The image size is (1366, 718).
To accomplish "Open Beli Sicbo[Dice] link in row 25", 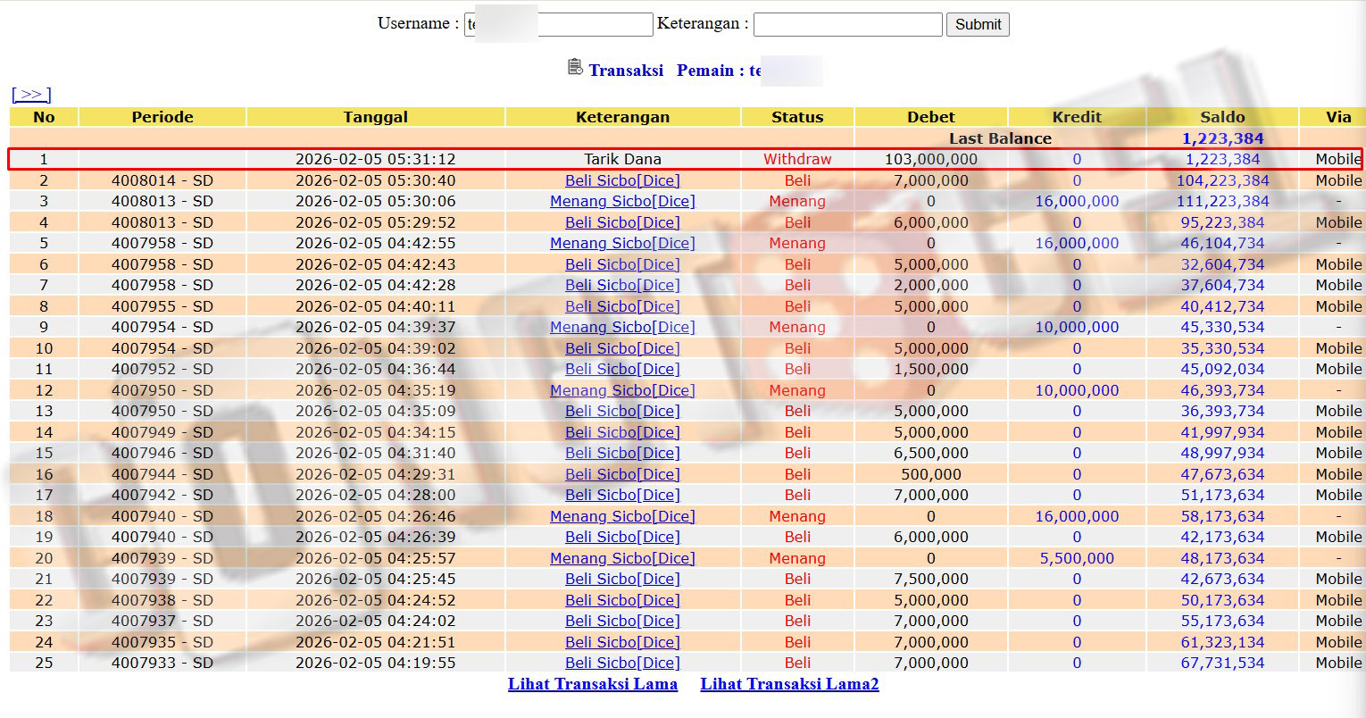I will click(x=622, y=663).
